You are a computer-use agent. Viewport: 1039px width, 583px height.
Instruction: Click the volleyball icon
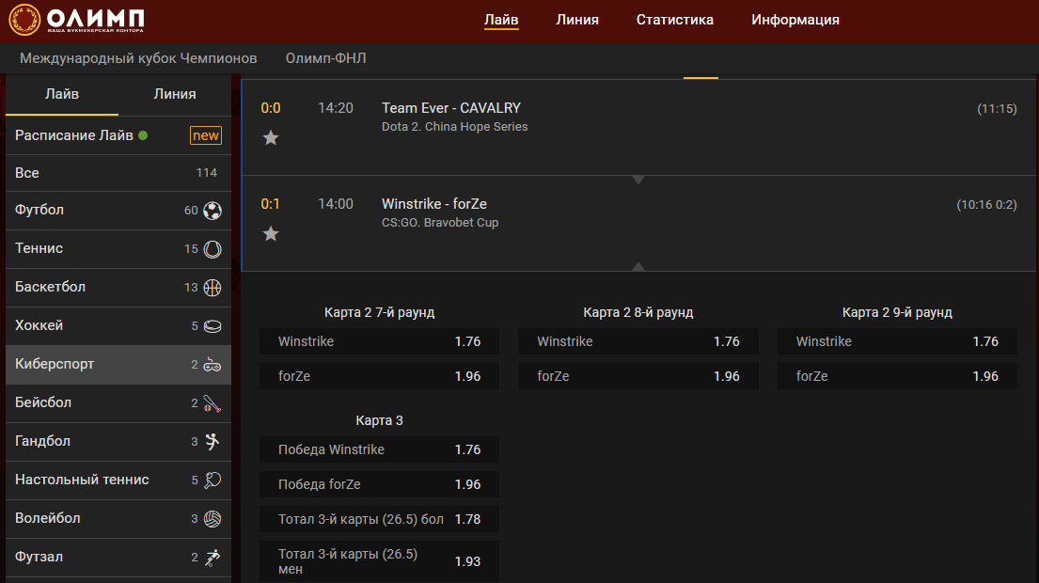click(213, 519)
